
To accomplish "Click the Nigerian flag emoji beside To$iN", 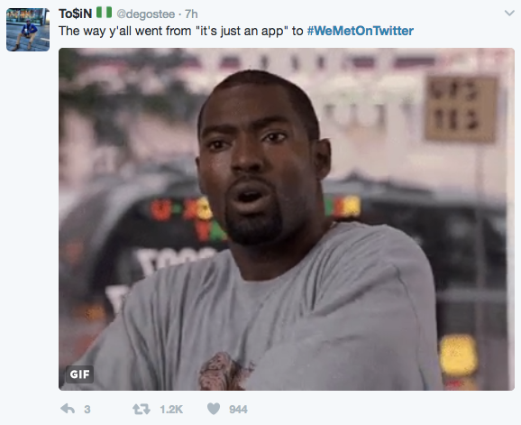I will [x=104, y=13].
